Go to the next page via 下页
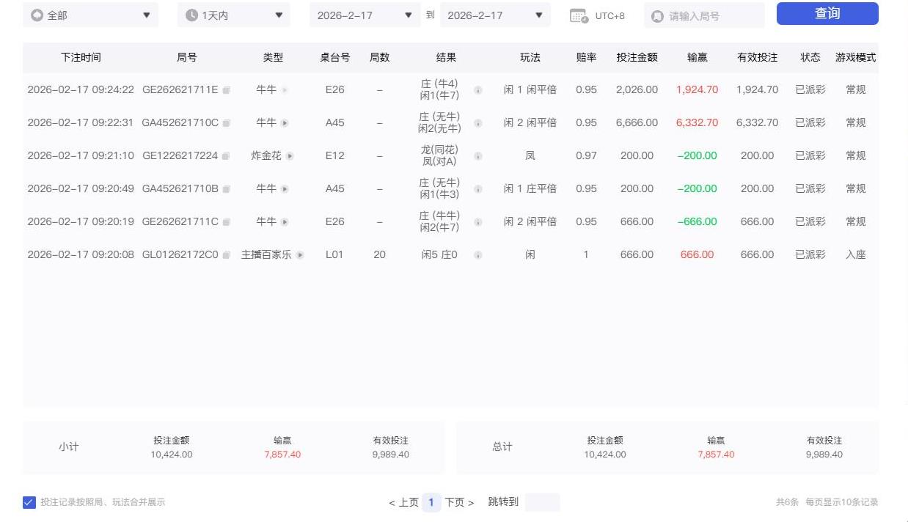The width and height of the screenshot is (908, 522). (455, 502)
